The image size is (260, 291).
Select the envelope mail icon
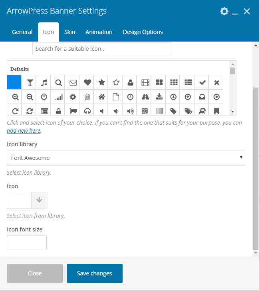(73, 82)
